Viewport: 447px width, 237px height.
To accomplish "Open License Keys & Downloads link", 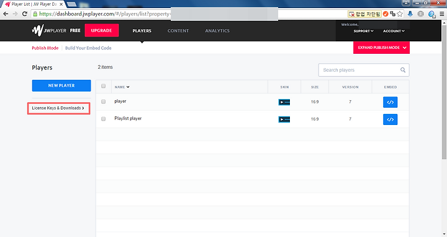I will click(x=58, y=108).
